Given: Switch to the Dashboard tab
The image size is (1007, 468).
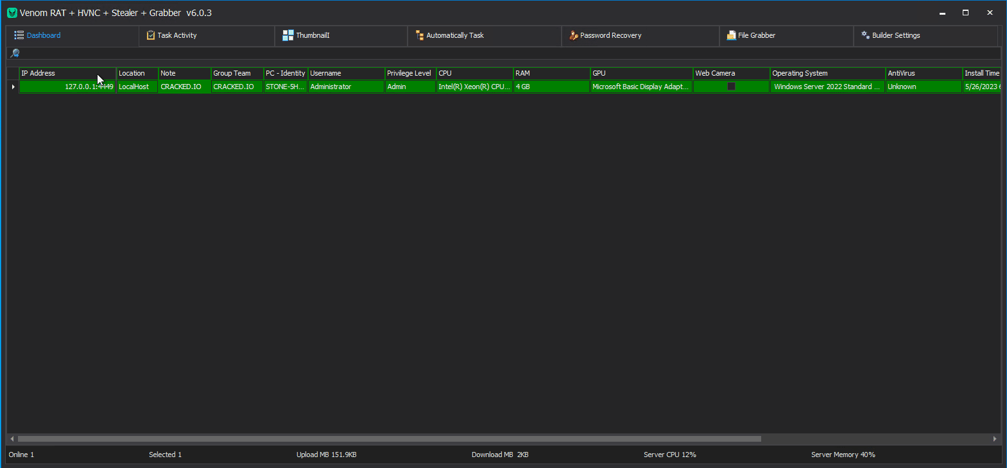Looking at the screenshot, I should pos(72,35).
